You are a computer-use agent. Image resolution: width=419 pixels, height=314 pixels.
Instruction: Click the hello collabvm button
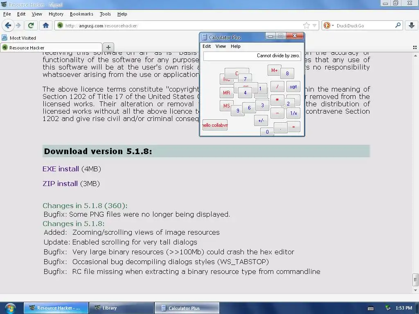215,125
